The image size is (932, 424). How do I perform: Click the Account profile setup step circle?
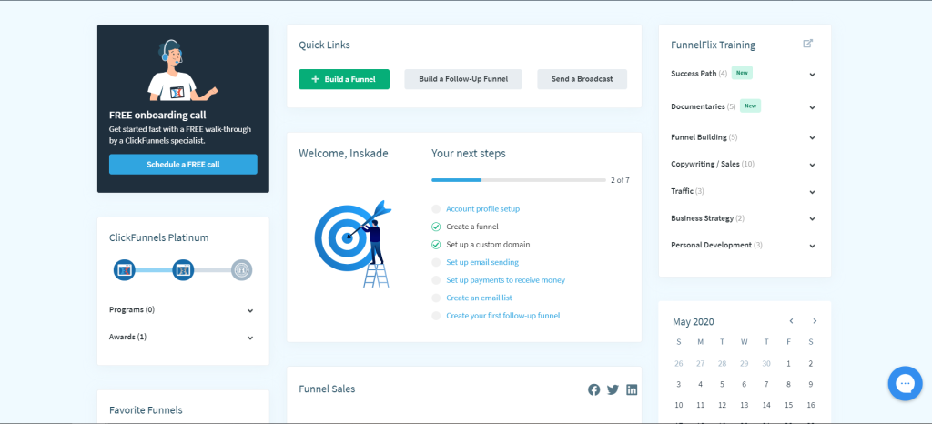tap(436, 209)
